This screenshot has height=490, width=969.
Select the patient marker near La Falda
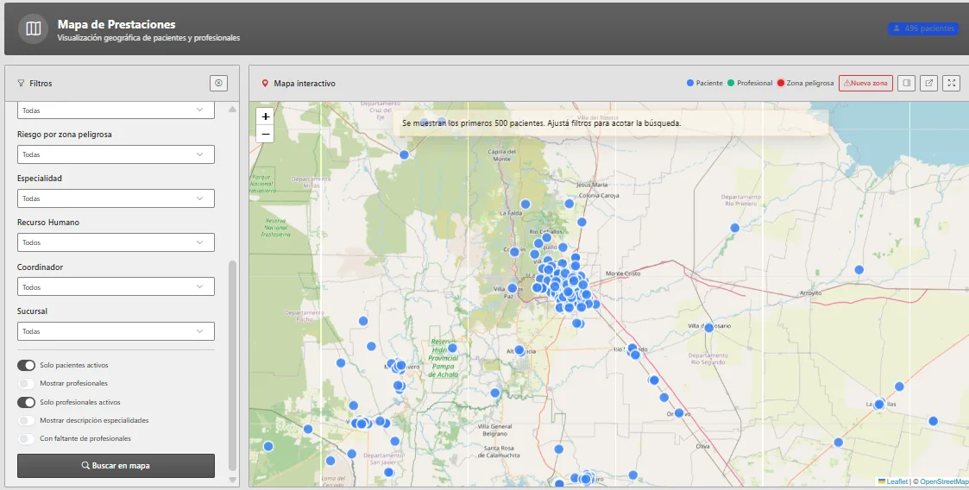tap(525, 204)
